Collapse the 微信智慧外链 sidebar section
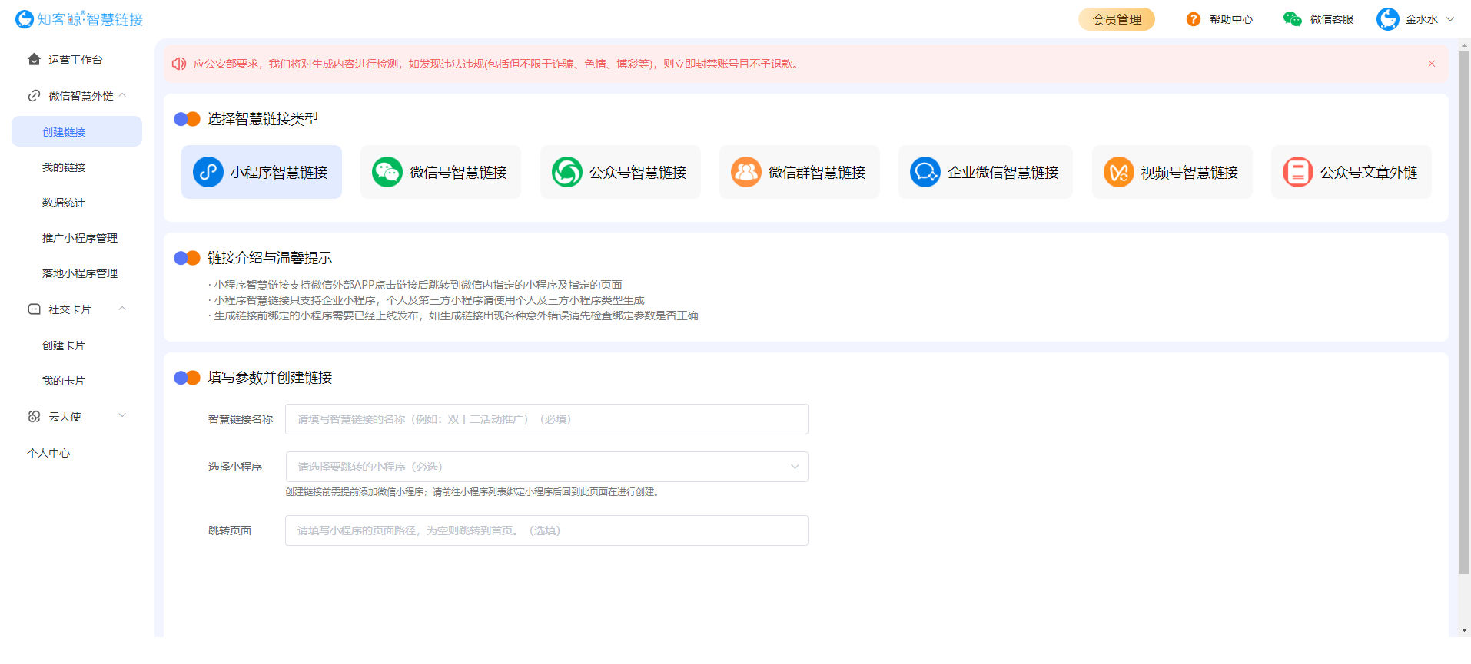This screenshot has height=664, width=1471. point(122,96)
